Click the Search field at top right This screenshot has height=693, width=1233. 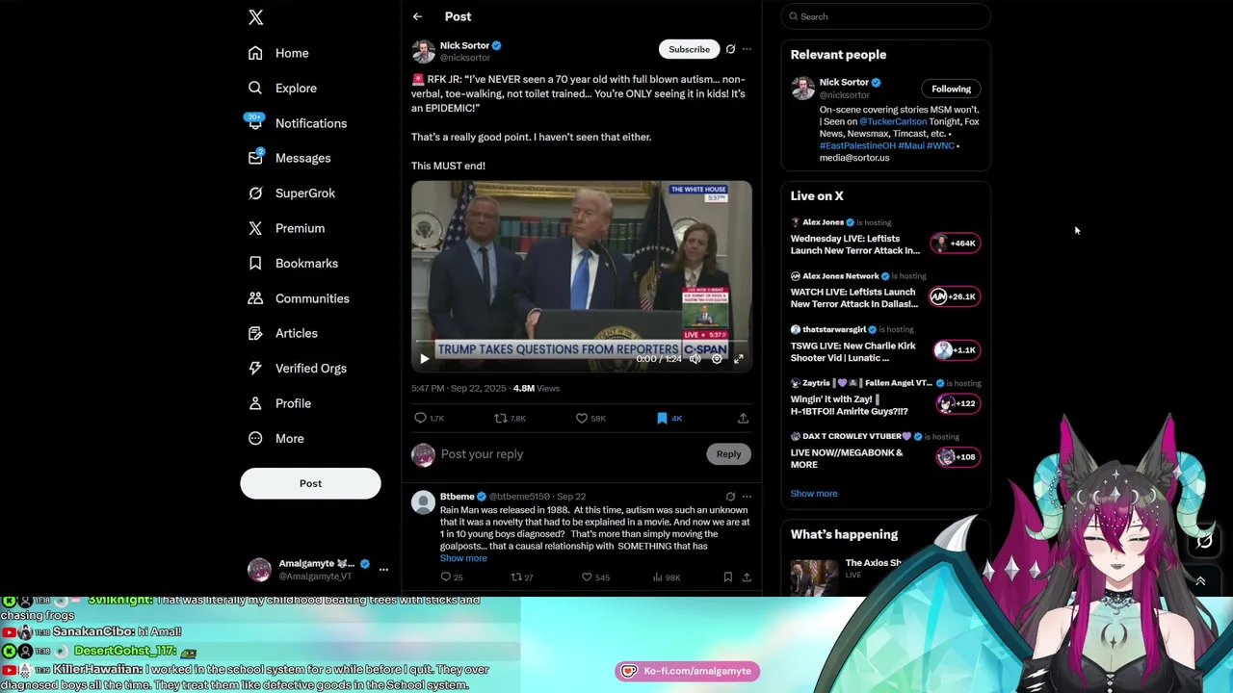click(885, 16)
